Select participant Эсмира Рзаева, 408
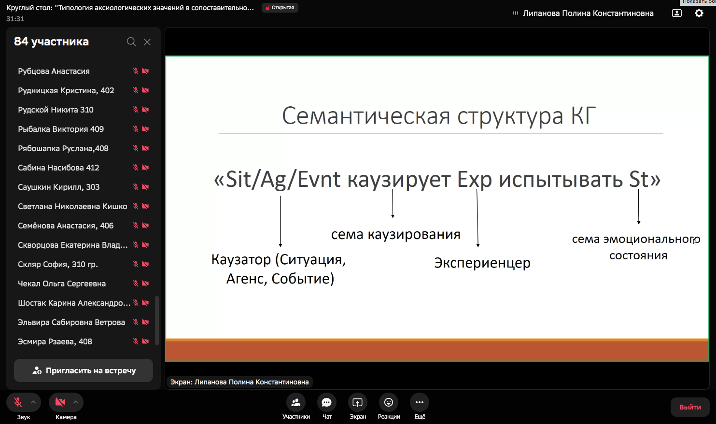Viewport: 716px width, 424px height. pyautogui.click(x=55, y=341)
